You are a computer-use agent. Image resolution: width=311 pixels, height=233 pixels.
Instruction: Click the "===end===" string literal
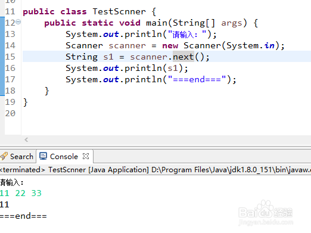click(x=197, y=79)
